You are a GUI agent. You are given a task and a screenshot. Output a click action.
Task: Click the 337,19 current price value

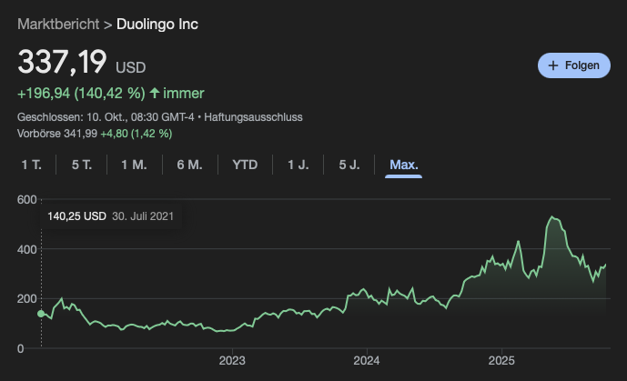(x=62, y=64)
